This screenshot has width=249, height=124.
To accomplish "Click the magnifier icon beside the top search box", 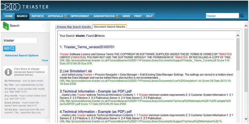I will (242, 16).
